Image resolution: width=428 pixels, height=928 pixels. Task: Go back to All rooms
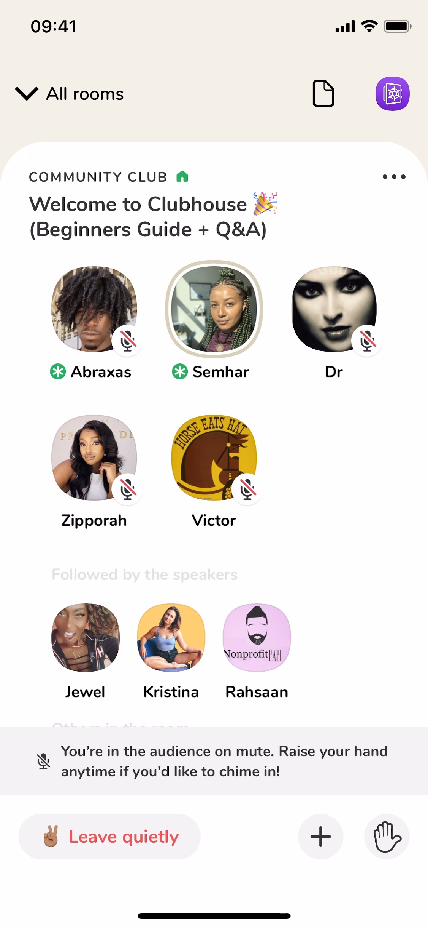[85, 94]
